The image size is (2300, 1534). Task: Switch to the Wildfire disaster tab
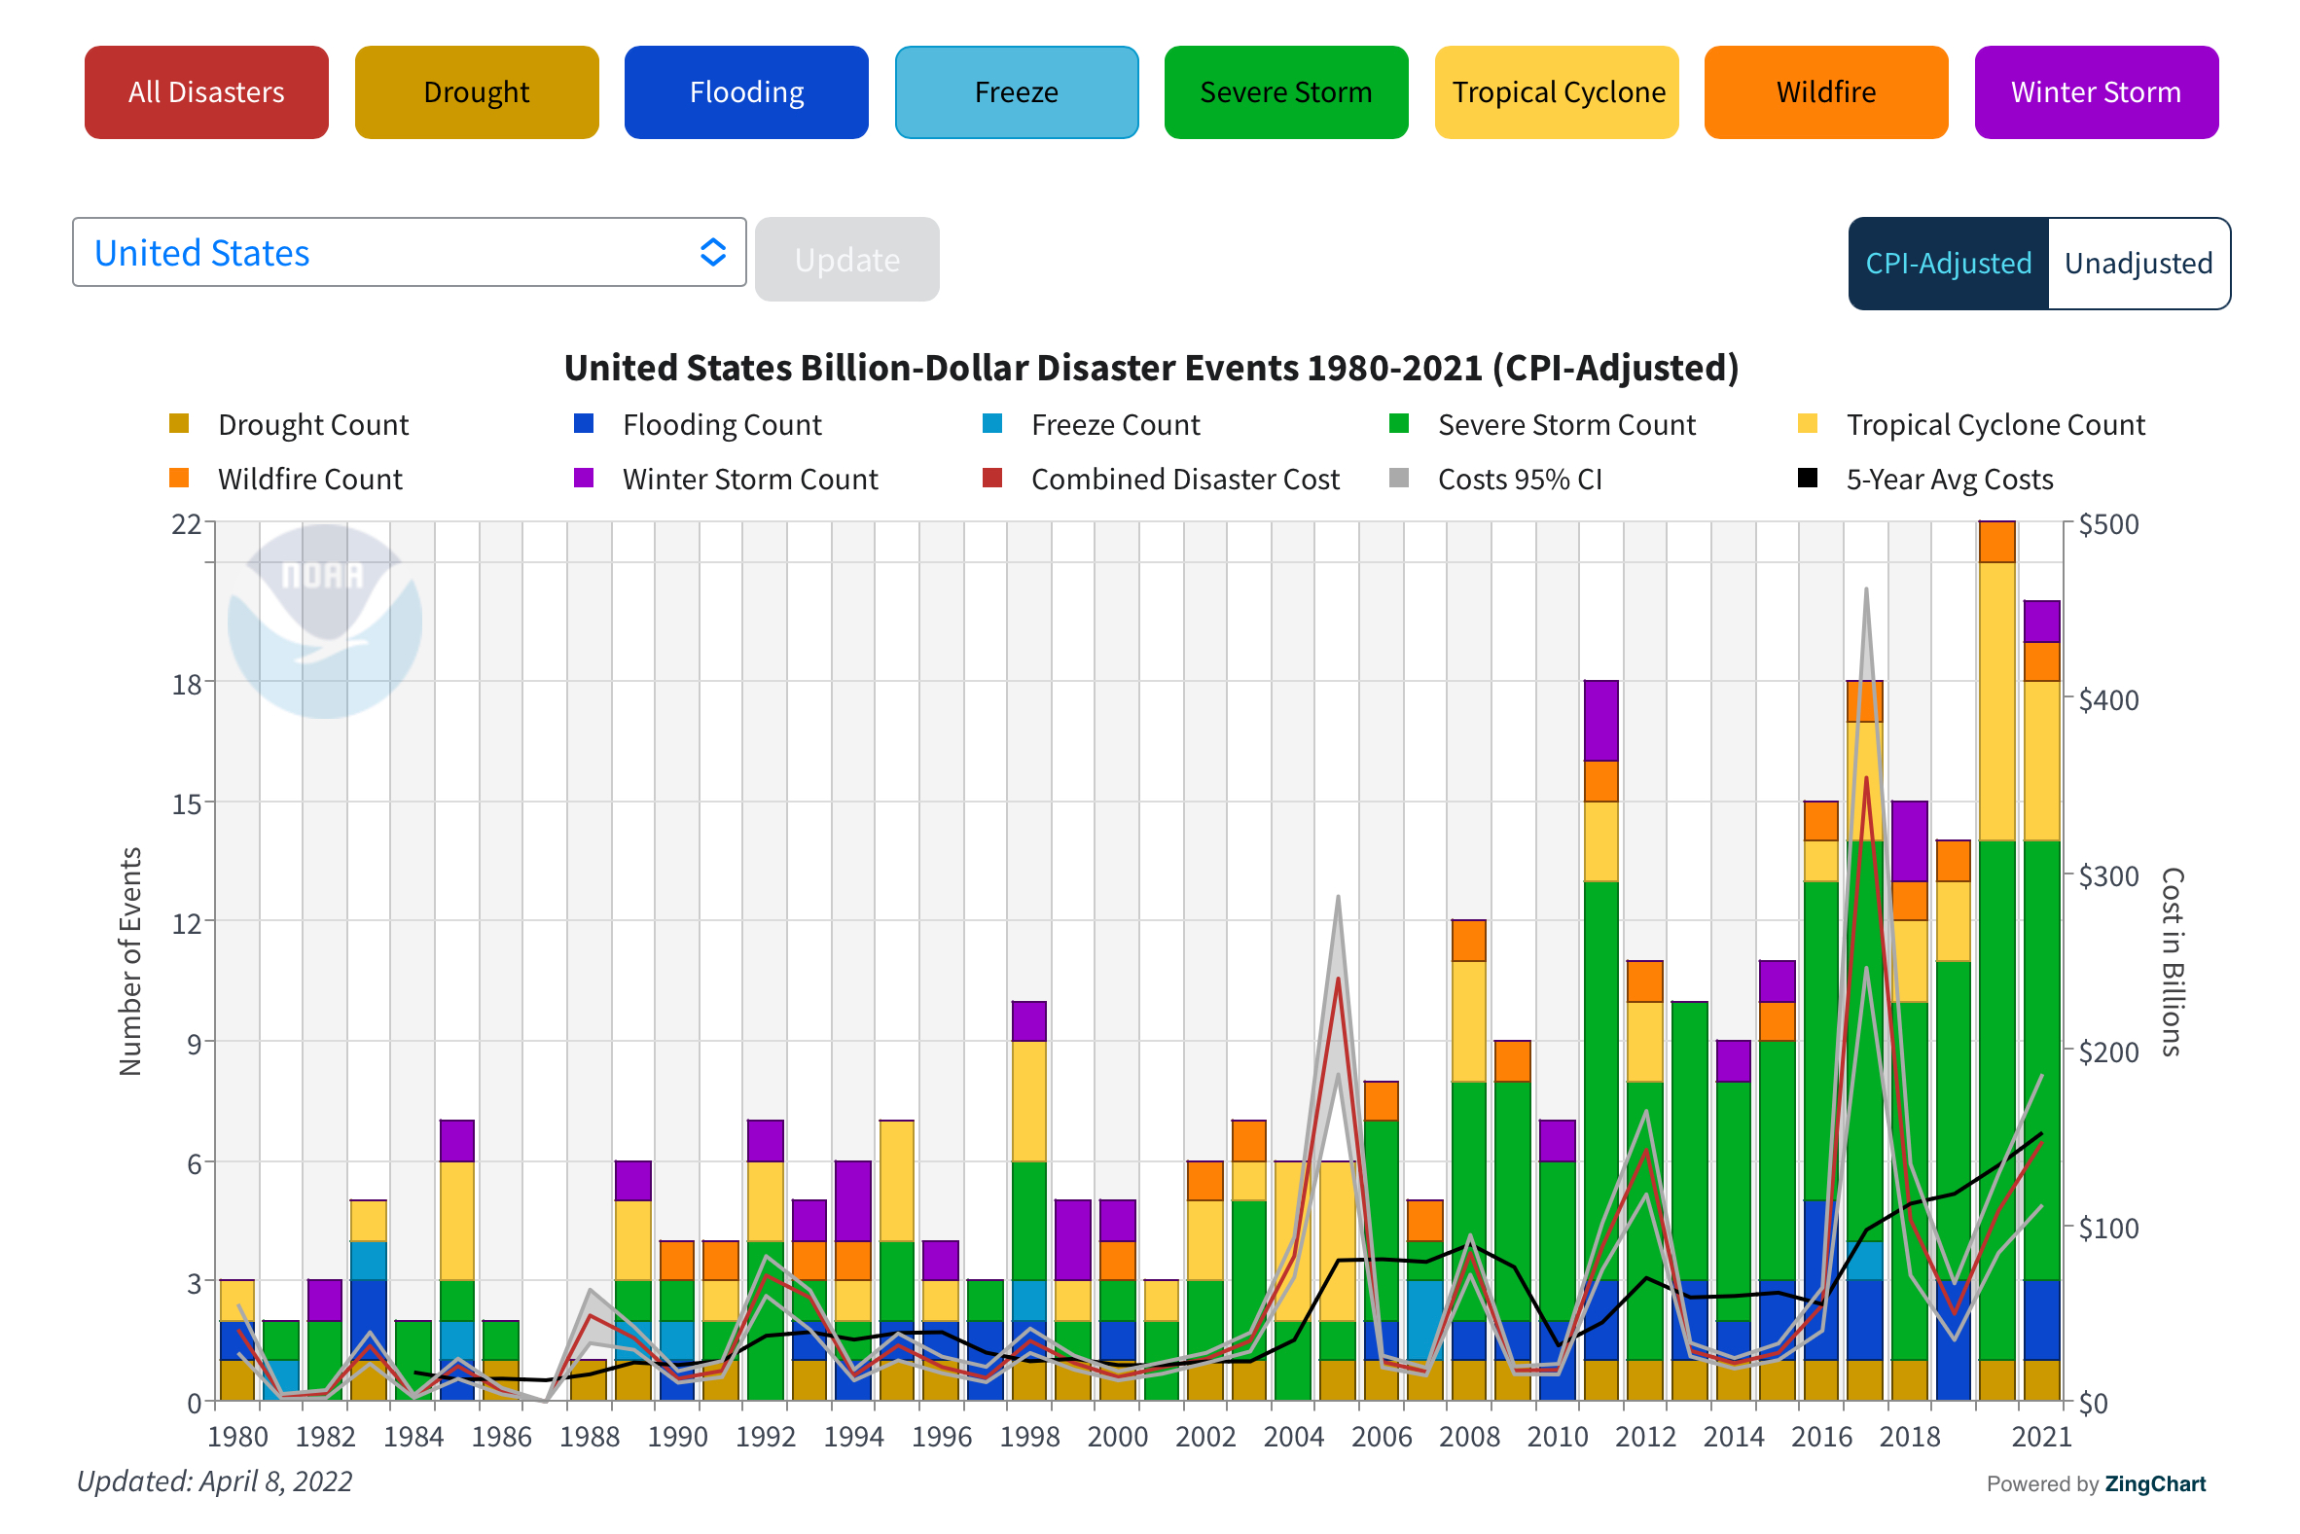click(x=1825, y=92)
